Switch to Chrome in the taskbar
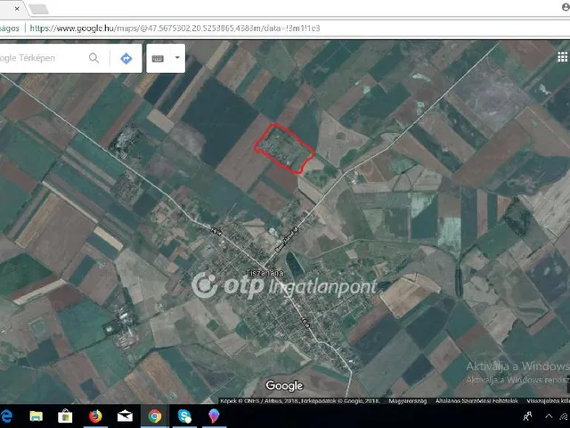 coord(155,416)
